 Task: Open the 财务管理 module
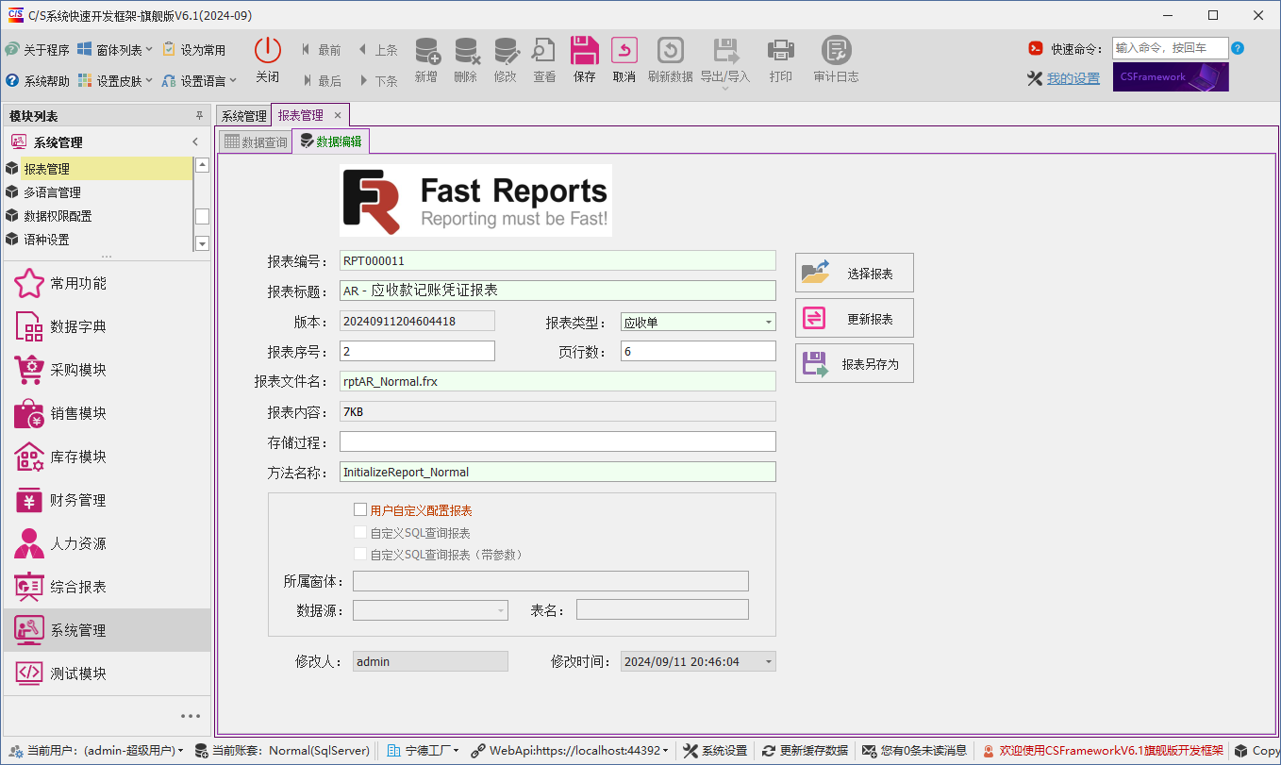(x=106, y=500)
